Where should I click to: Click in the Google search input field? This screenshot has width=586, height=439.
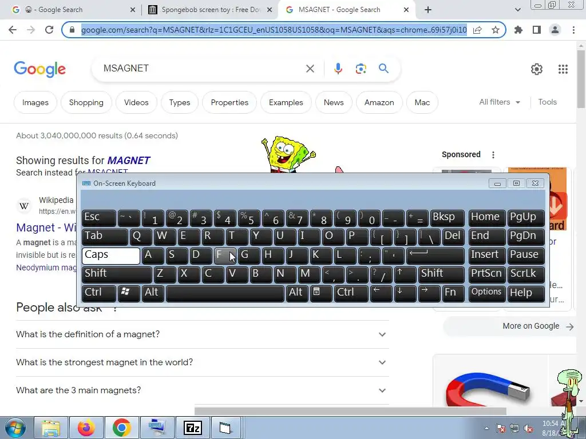tap(202, 69)
